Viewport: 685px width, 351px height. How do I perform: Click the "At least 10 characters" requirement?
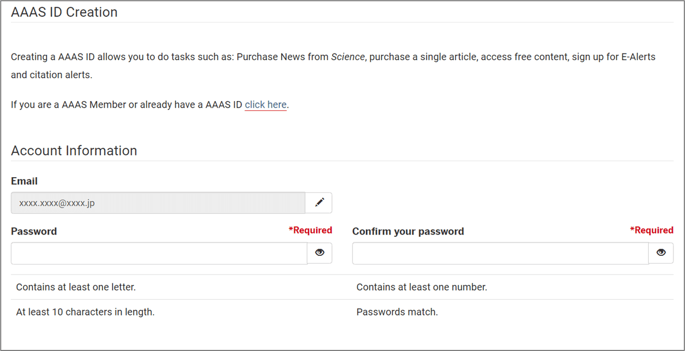[x=85, y=313]
